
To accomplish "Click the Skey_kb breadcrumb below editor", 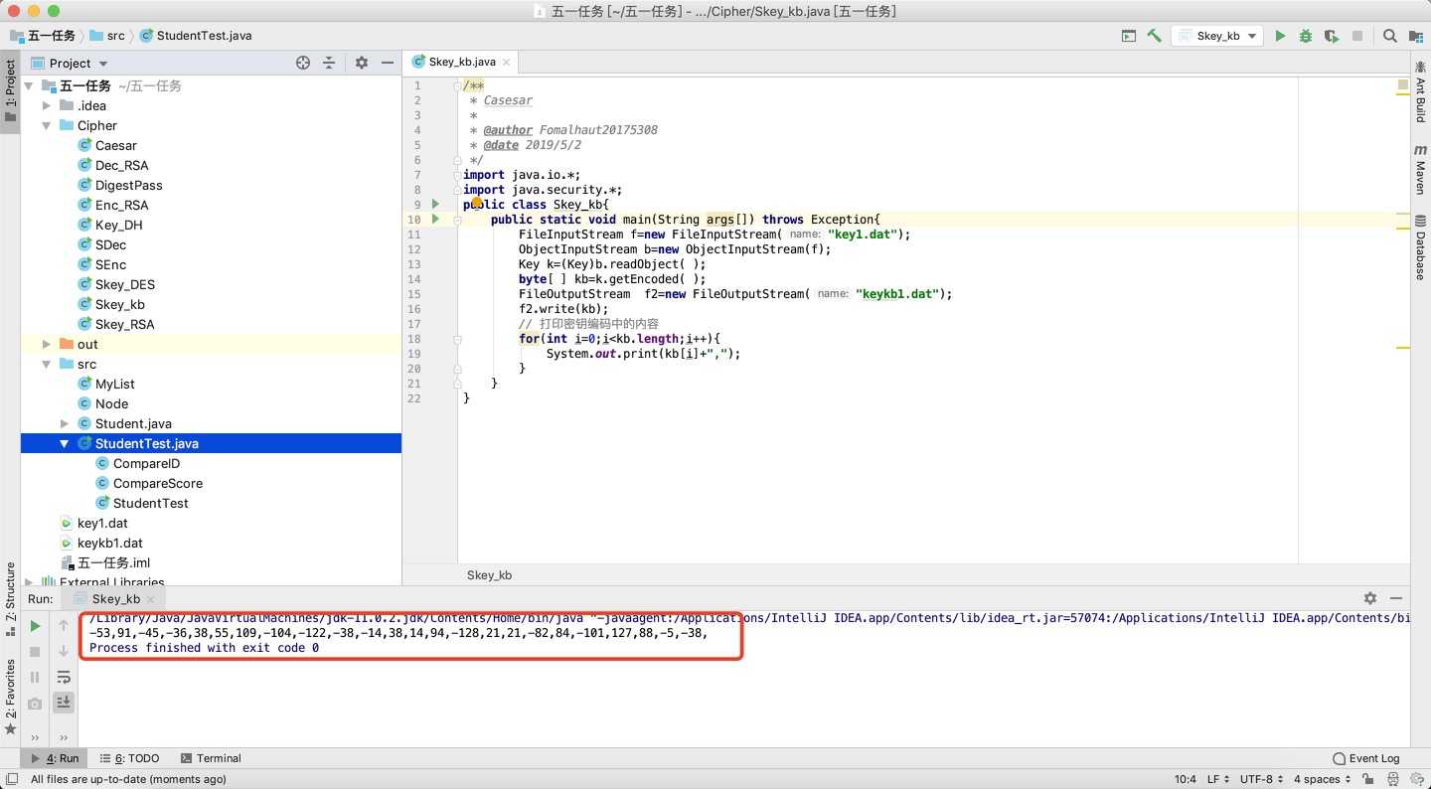I will coord(489,574).
